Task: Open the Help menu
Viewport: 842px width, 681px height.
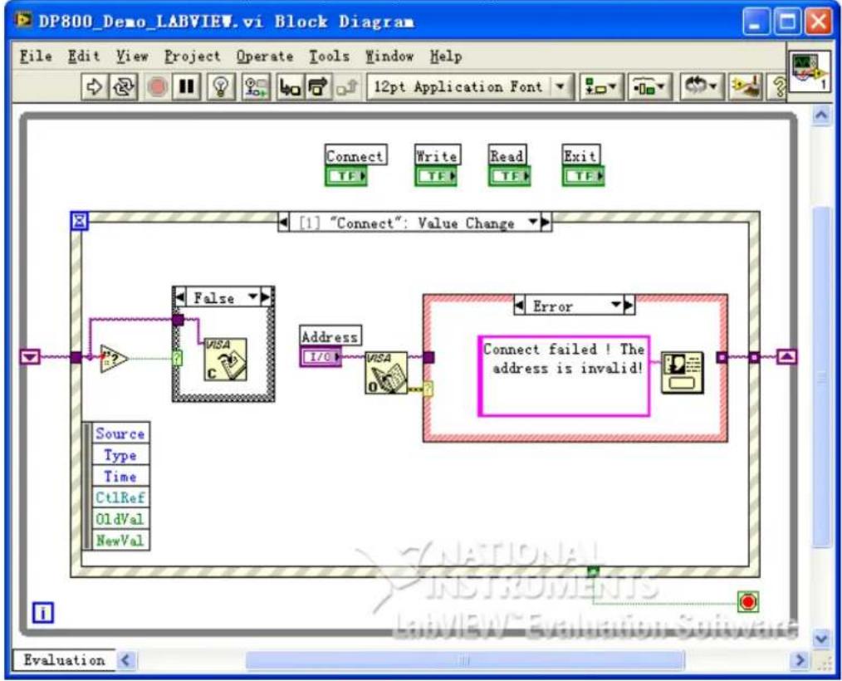Action: [x=446, y=56]
